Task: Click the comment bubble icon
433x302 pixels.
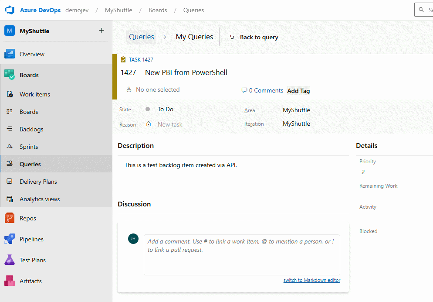Action: point(244,90)
